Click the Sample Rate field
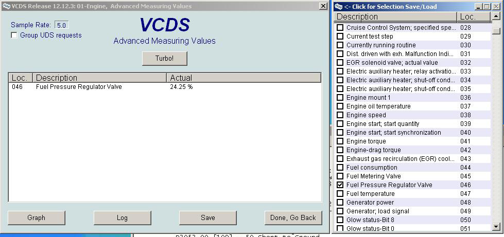This screenshot has height=237, width=504. click(61, 25)
